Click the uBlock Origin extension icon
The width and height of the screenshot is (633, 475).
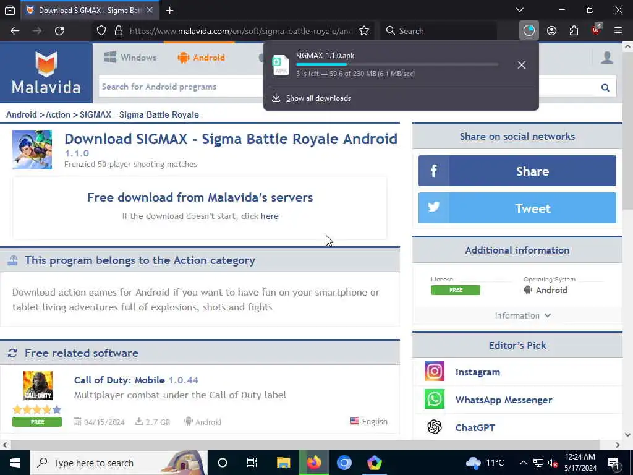click(597, 30)
